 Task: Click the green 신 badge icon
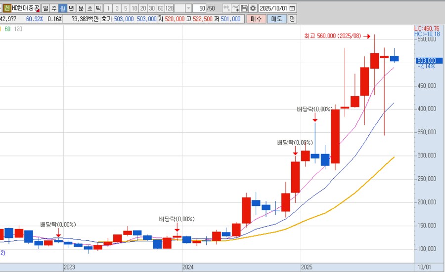click(7, 8)
